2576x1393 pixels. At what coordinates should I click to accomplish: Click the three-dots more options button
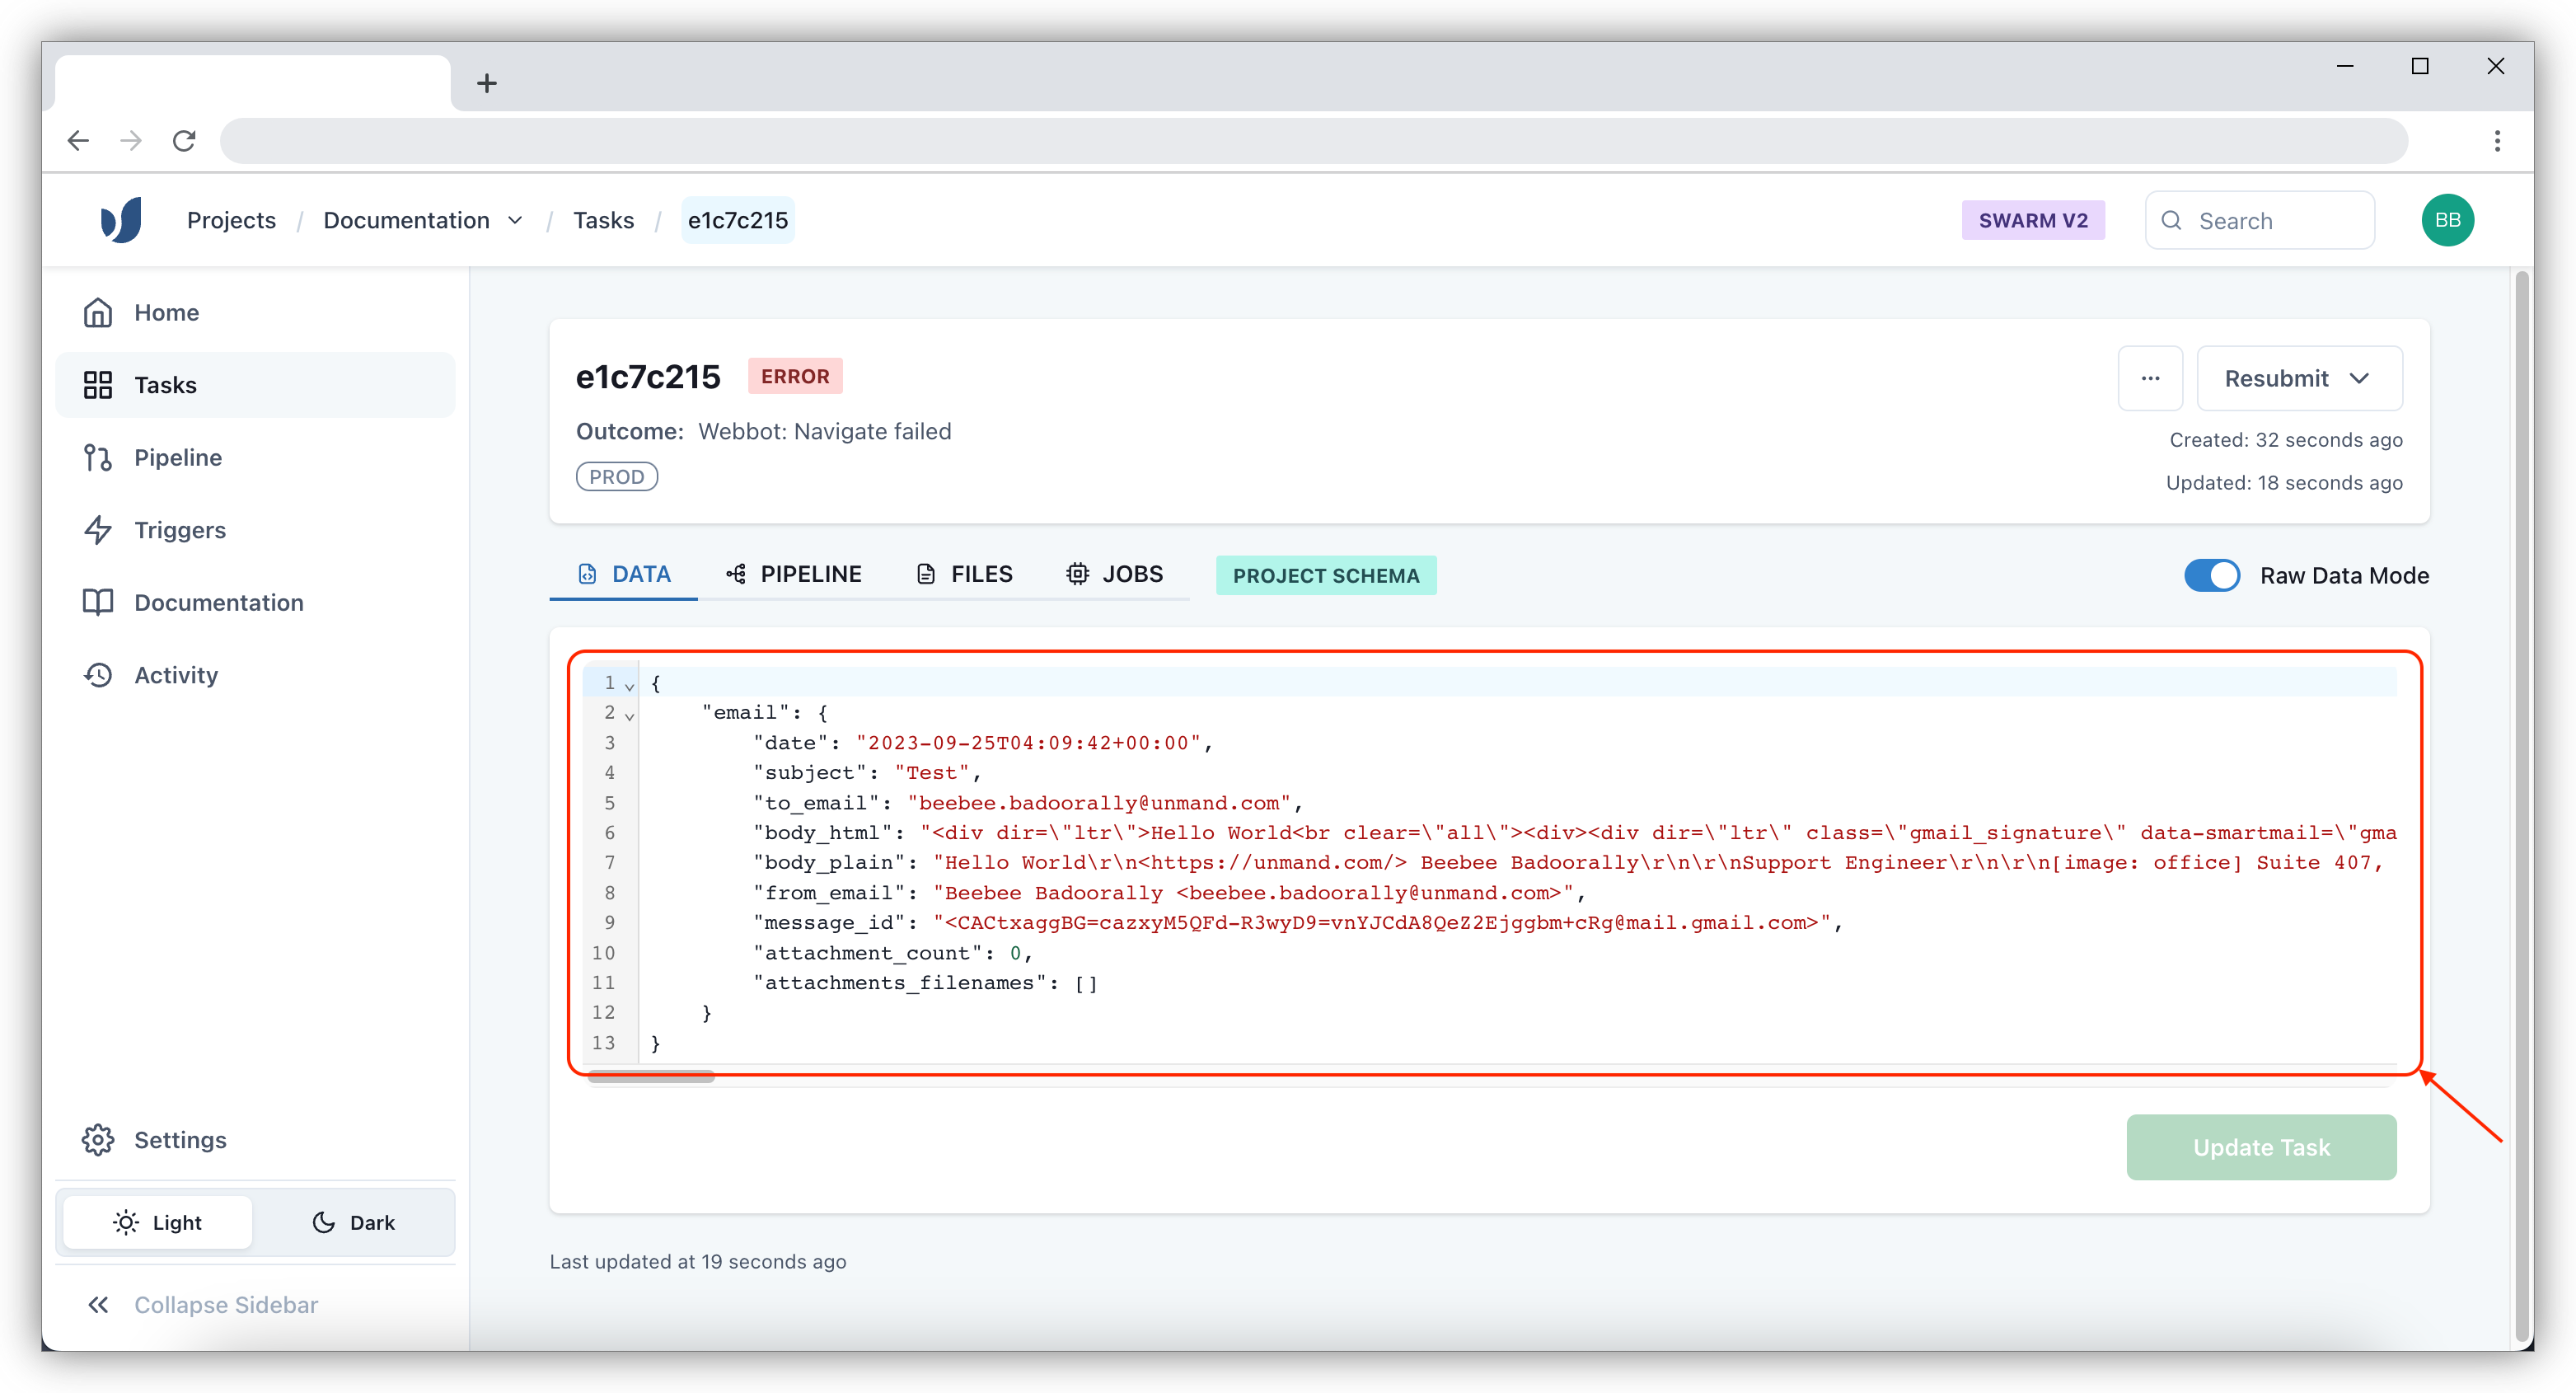coord(2150,378)
